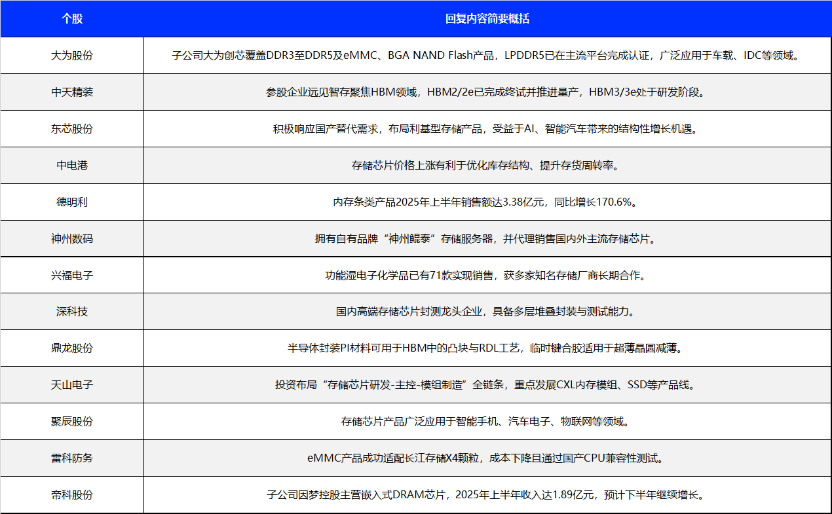Select the 雷科防务 stock name
Viewport: 832px width, 514px height.
72,458
